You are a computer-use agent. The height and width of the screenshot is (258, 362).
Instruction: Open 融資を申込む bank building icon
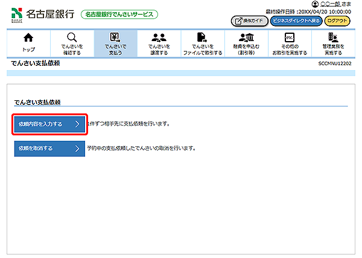point(246,38)
